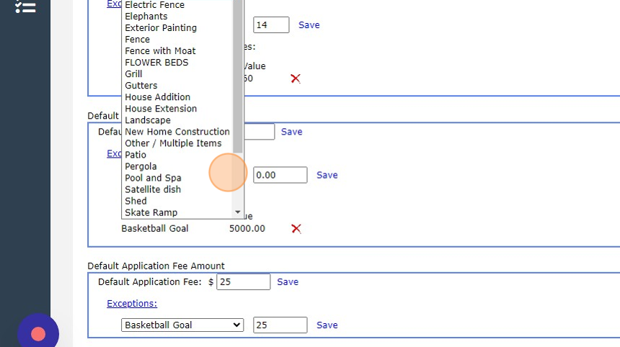This screenshot has height=347, width=620.
Task: Pick Skate Ramp option
Action: tap(151, 212)
